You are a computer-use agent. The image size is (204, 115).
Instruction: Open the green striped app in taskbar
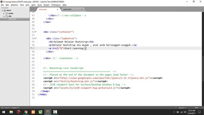(x=40, y=112)
